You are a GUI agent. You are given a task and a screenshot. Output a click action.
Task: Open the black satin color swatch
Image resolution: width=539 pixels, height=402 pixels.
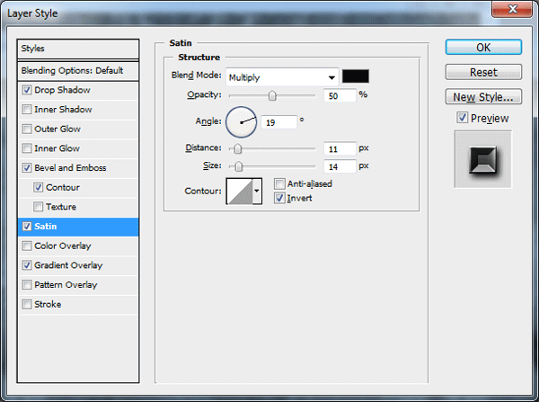click(356, 76)
